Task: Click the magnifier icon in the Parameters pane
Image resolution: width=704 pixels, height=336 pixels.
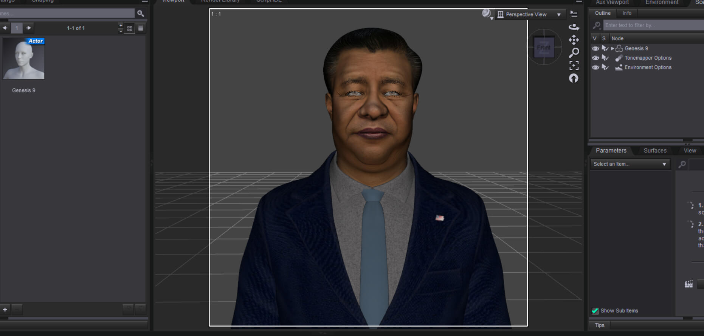Action: [x=682, y=164]
